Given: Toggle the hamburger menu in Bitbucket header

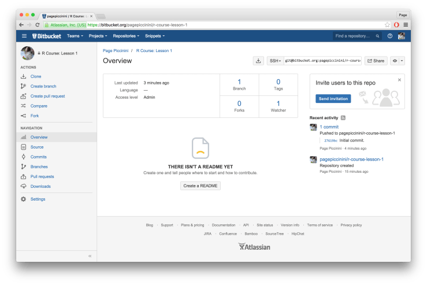Looking at the screenshot, I should pyautogui.click(x=24, y=36).
